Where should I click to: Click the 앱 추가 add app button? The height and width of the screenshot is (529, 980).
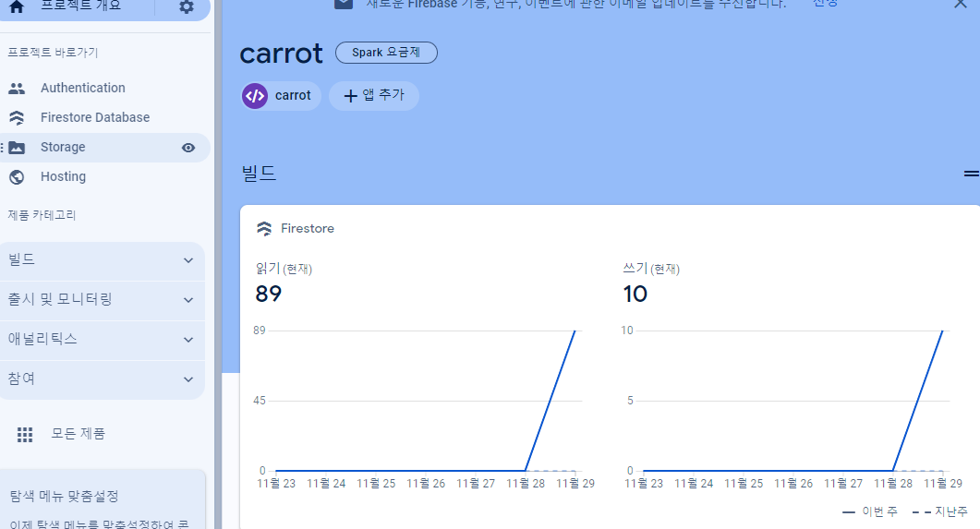click(374, 96)
